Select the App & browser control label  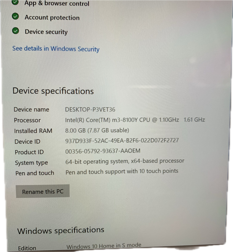pos(57,3)
